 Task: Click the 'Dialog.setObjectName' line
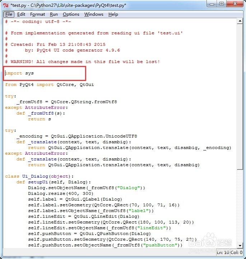tap(87, 188)
